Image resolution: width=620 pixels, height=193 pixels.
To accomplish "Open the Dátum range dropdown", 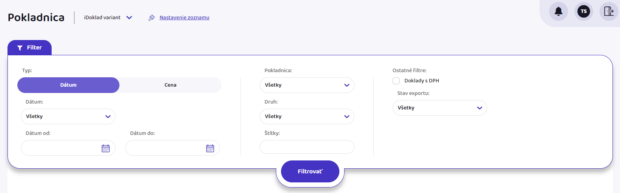I will click(x=68, y=117).
